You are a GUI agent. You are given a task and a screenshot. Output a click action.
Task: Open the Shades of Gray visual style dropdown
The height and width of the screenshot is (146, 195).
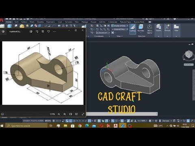120,26
